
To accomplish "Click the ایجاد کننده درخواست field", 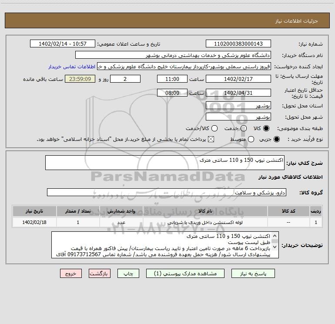I will tap(184, 67).
